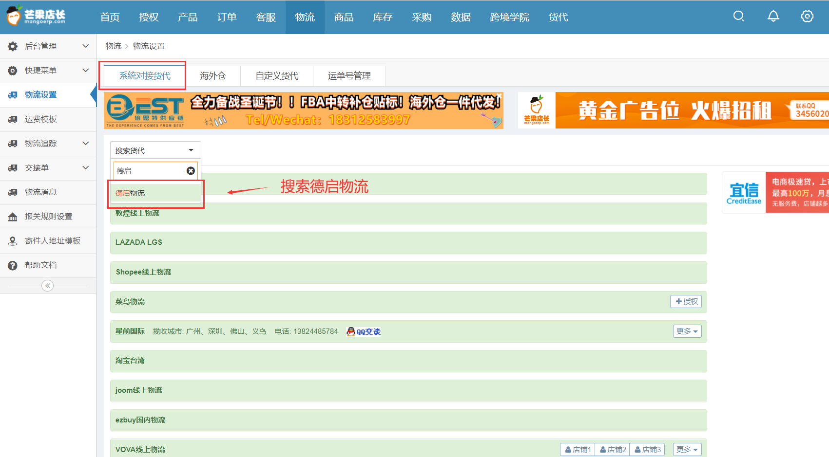Open the notification bell
This screenshot has height=457, width=829.
[x=773, y=17]
